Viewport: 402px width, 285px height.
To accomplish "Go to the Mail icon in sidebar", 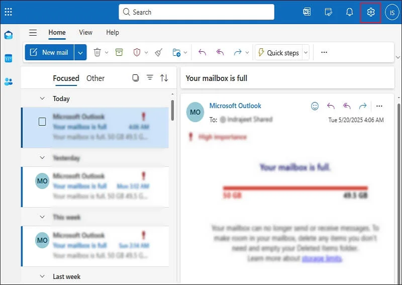I will tap(9, 35).
